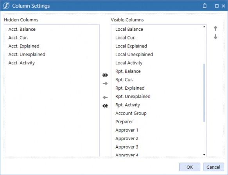Click the move selected right arrow icon

105,83
